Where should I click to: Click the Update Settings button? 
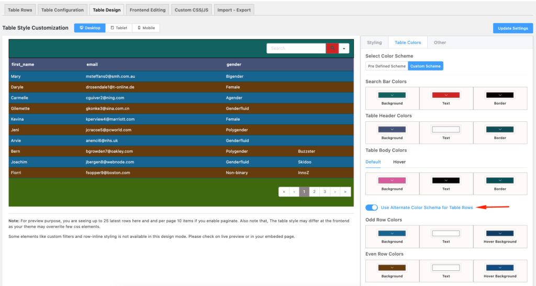click(512, 28)
